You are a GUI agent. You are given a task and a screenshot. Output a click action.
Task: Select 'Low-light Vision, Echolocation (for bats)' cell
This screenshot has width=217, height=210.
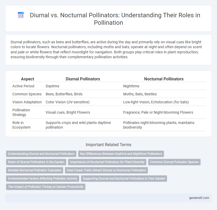point(164,102)
